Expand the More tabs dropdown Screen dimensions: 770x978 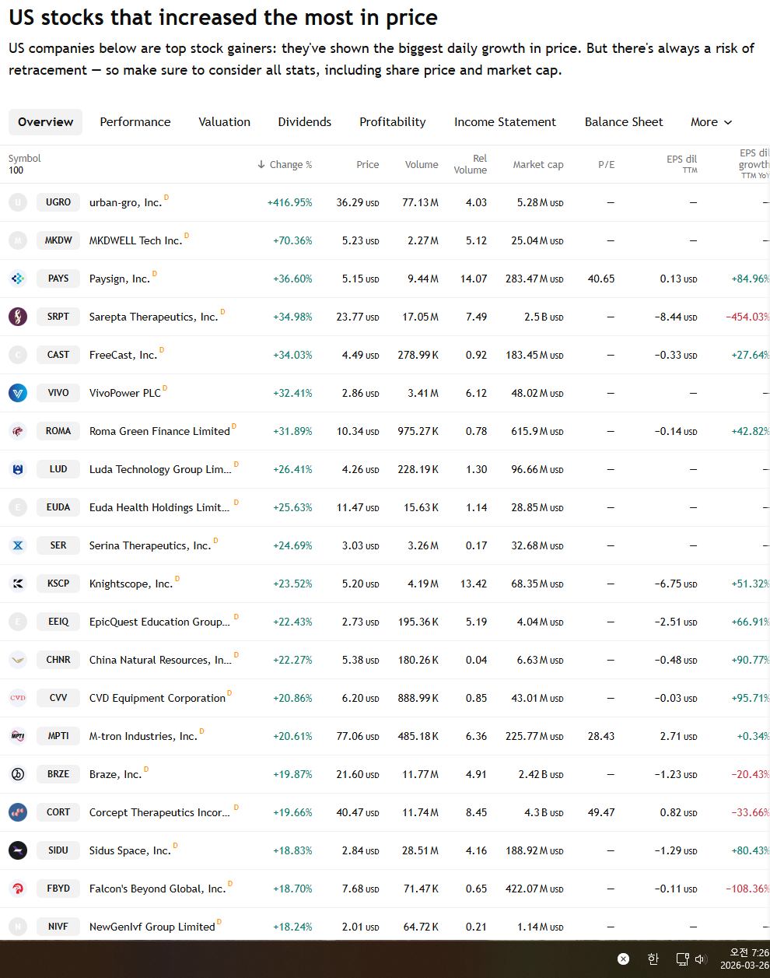click(x=712, y=122)
